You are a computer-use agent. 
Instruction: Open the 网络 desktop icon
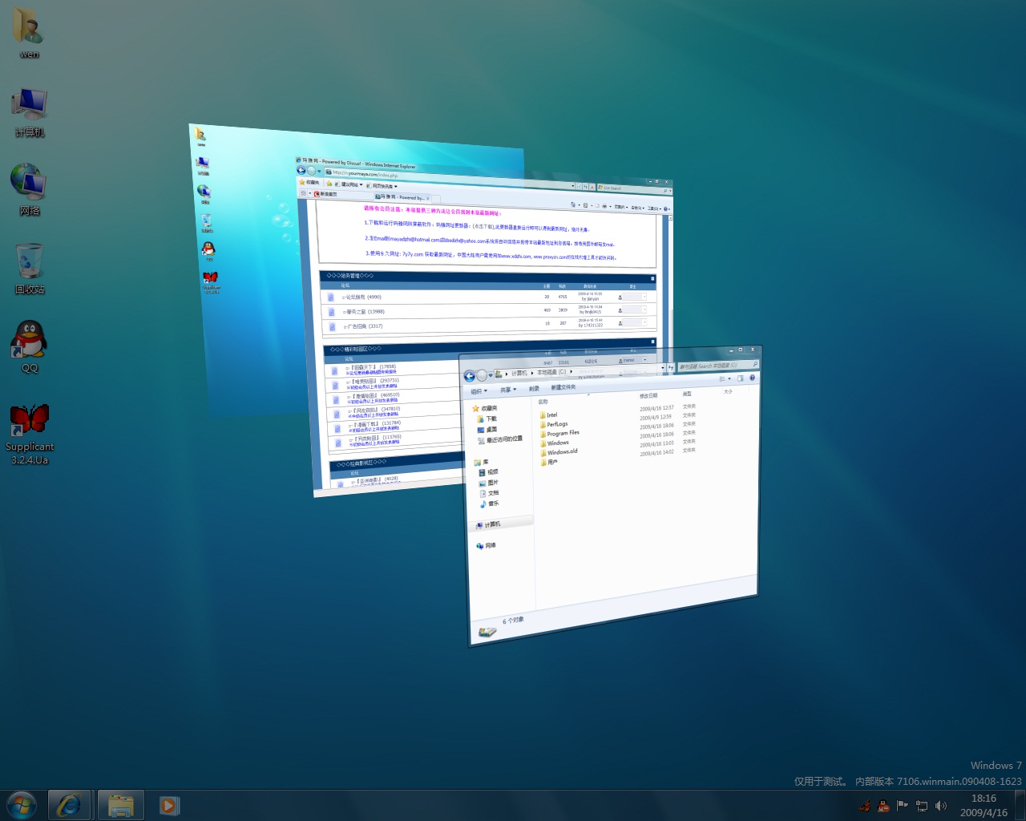click(x=29, y=189)
